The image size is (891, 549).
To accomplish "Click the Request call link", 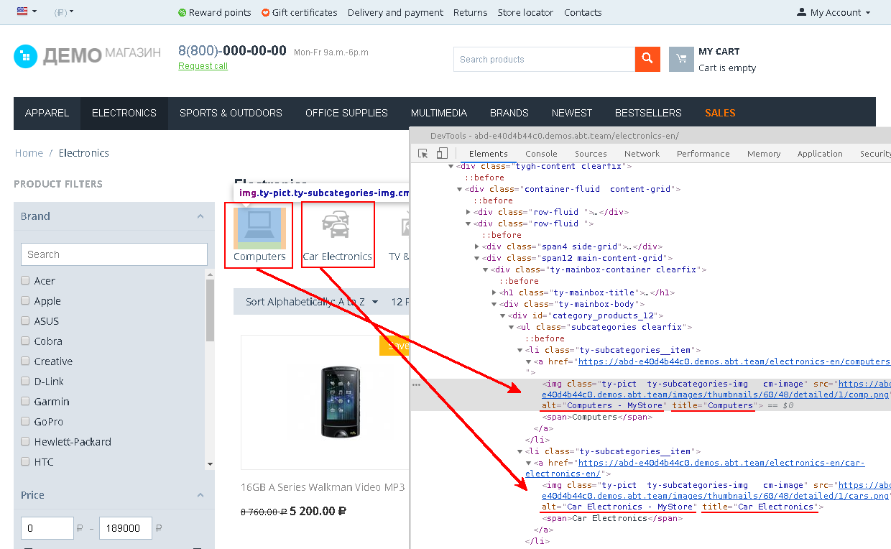I will click(203, 66).
